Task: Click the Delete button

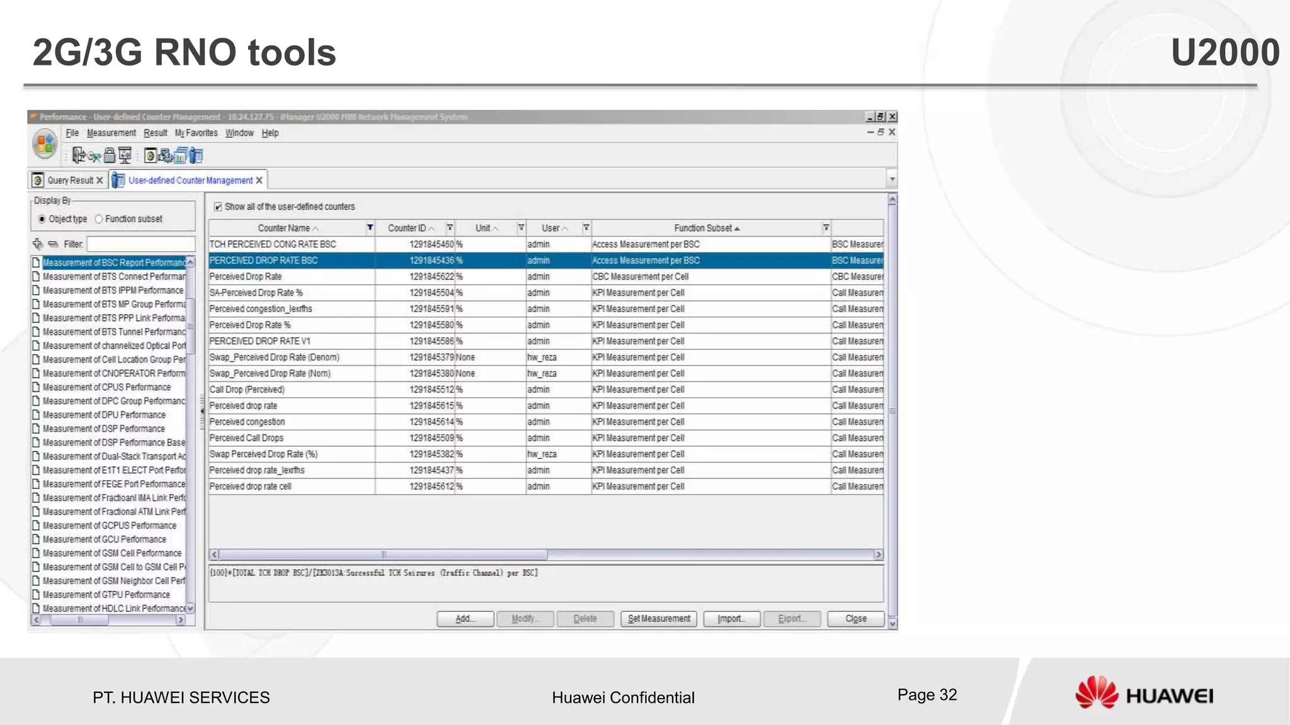Action: (x=585, y=619)
